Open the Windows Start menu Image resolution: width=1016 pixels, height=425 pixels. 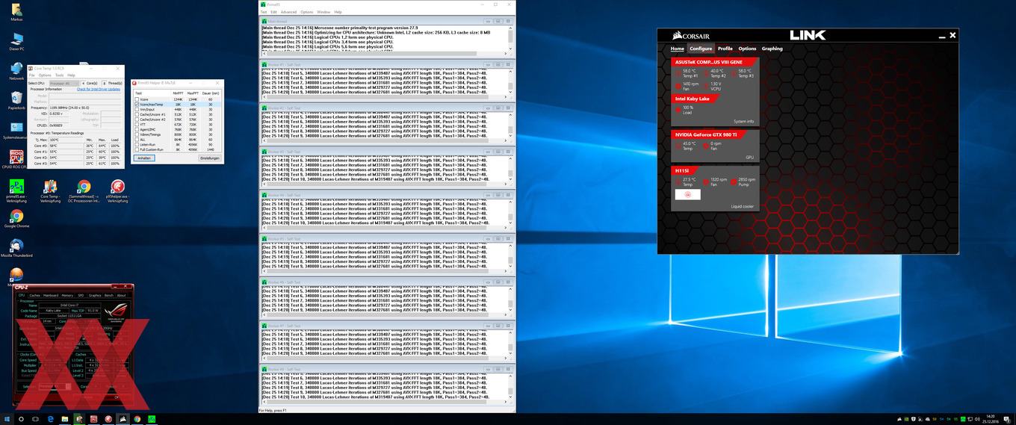(x=7, y=419)
